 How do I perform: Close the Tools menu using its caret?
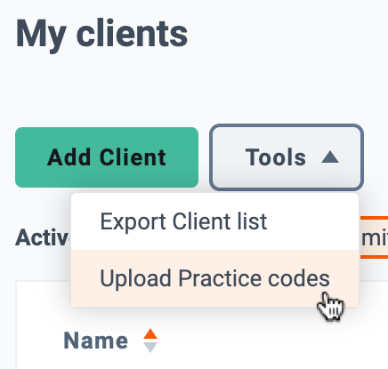(330, 157)
